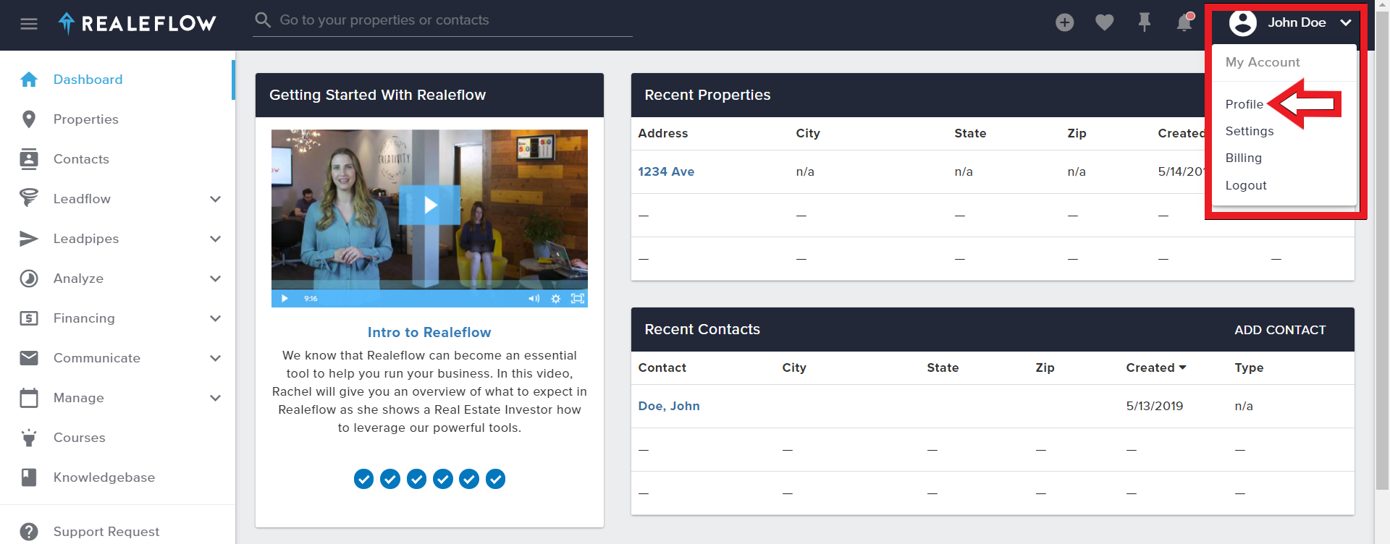Click the Contact column header
The height and width of the screenshot is (544, 1390).
662,367
